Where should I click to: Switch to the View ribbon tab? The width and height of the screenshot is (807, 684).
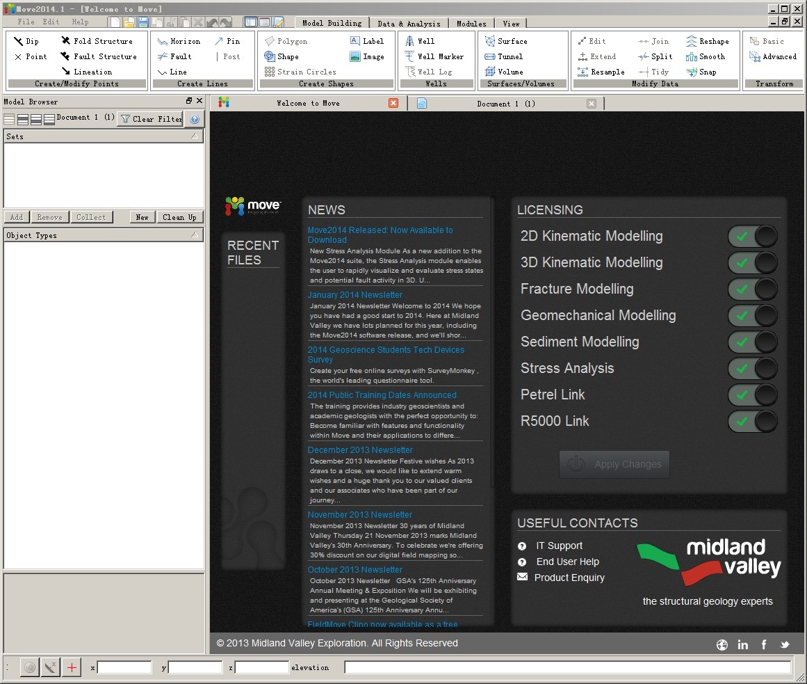pos(511,23)
